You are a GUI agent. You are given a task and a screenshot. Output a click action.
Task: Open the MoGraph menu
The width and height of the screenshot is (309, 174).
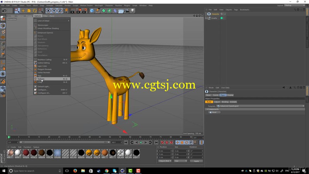[99, 5]
